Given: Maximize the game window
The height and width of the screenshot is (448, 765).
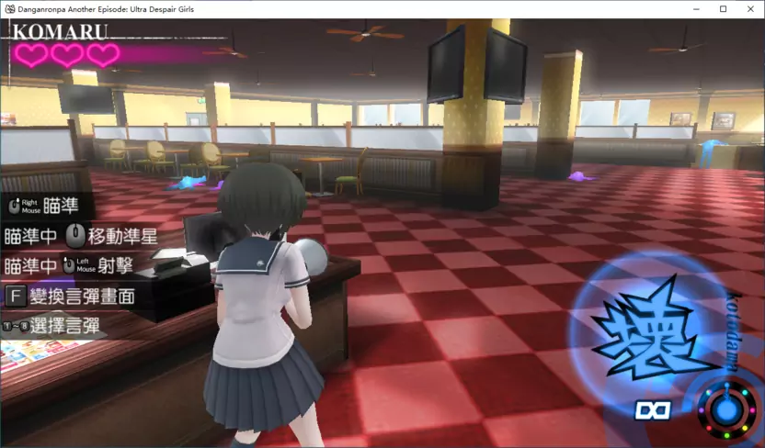Looking at the screenshot, I should click(x=724, y=9).
